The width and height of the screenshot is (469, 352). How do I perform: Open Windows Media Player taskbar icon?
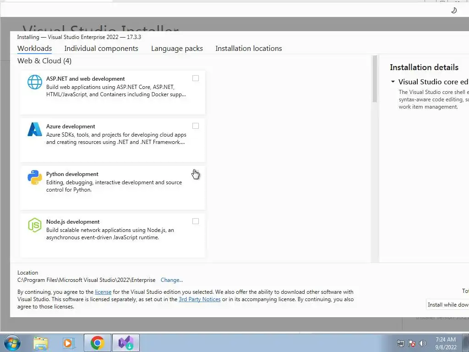coord(68,343)
